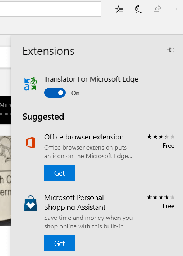Image resolution: width=183 pixels, height=256 pixels.
Task: Select the Translator For Microsoft Edge title
Action: click(91, 79)
